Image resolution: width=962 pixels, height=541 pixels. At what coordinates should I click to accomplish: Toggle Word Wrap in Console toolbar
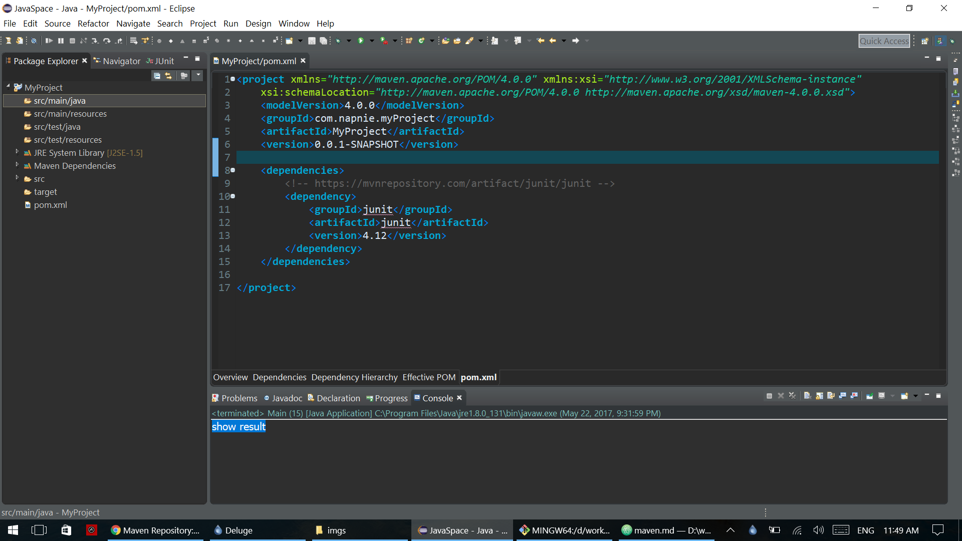(x=831, y=396)
